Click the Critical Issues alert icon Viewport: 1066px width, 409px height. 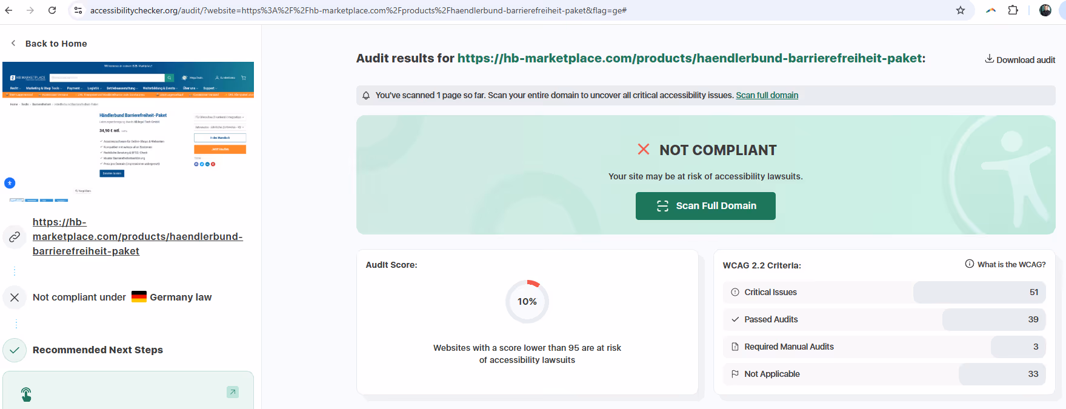click(x=735, y=292)
